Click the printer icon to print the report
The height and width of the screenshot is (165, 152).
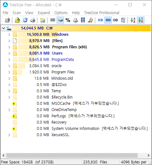click(x=33, y=20)
